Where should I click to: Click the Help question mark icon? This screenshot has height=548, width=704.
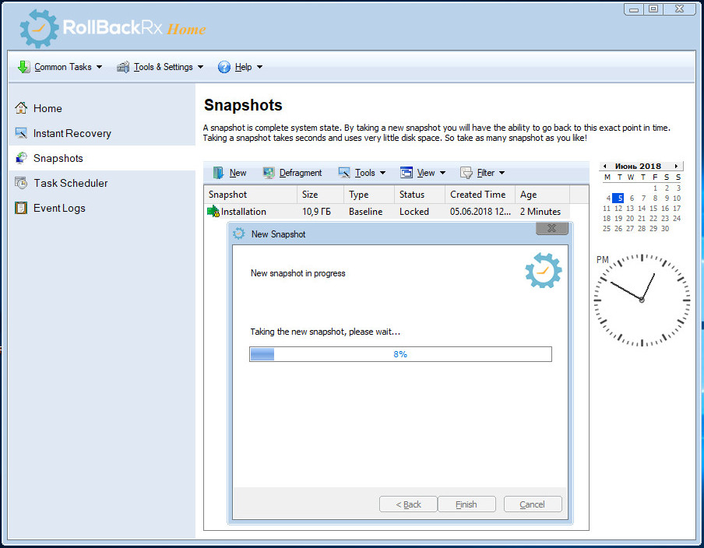(224, 67)
